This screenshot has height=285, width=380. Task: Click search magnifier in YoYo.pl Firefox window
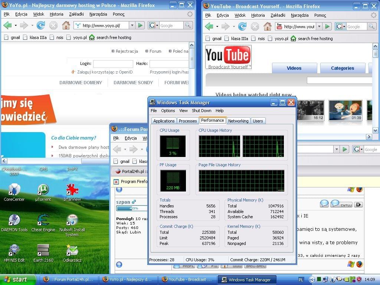click(188, 25)
